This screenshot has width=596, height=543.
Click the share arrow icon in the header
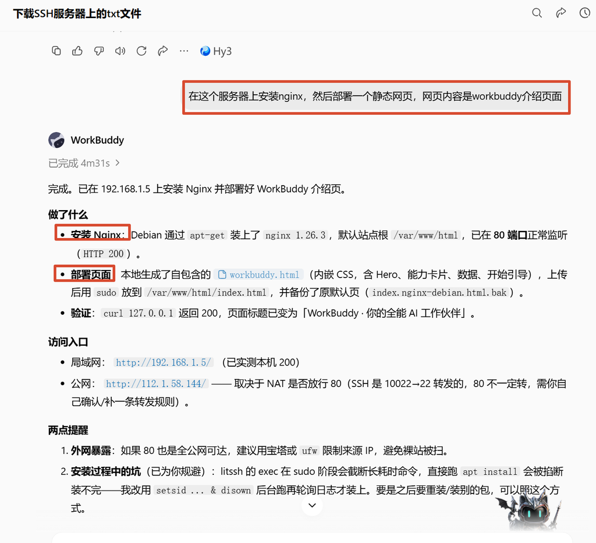560,13
